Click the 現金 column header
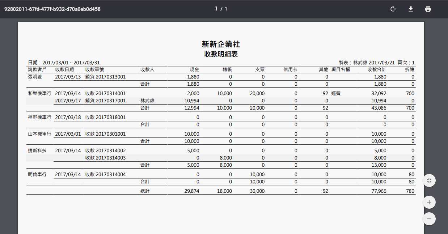 (x=195, y=69)
